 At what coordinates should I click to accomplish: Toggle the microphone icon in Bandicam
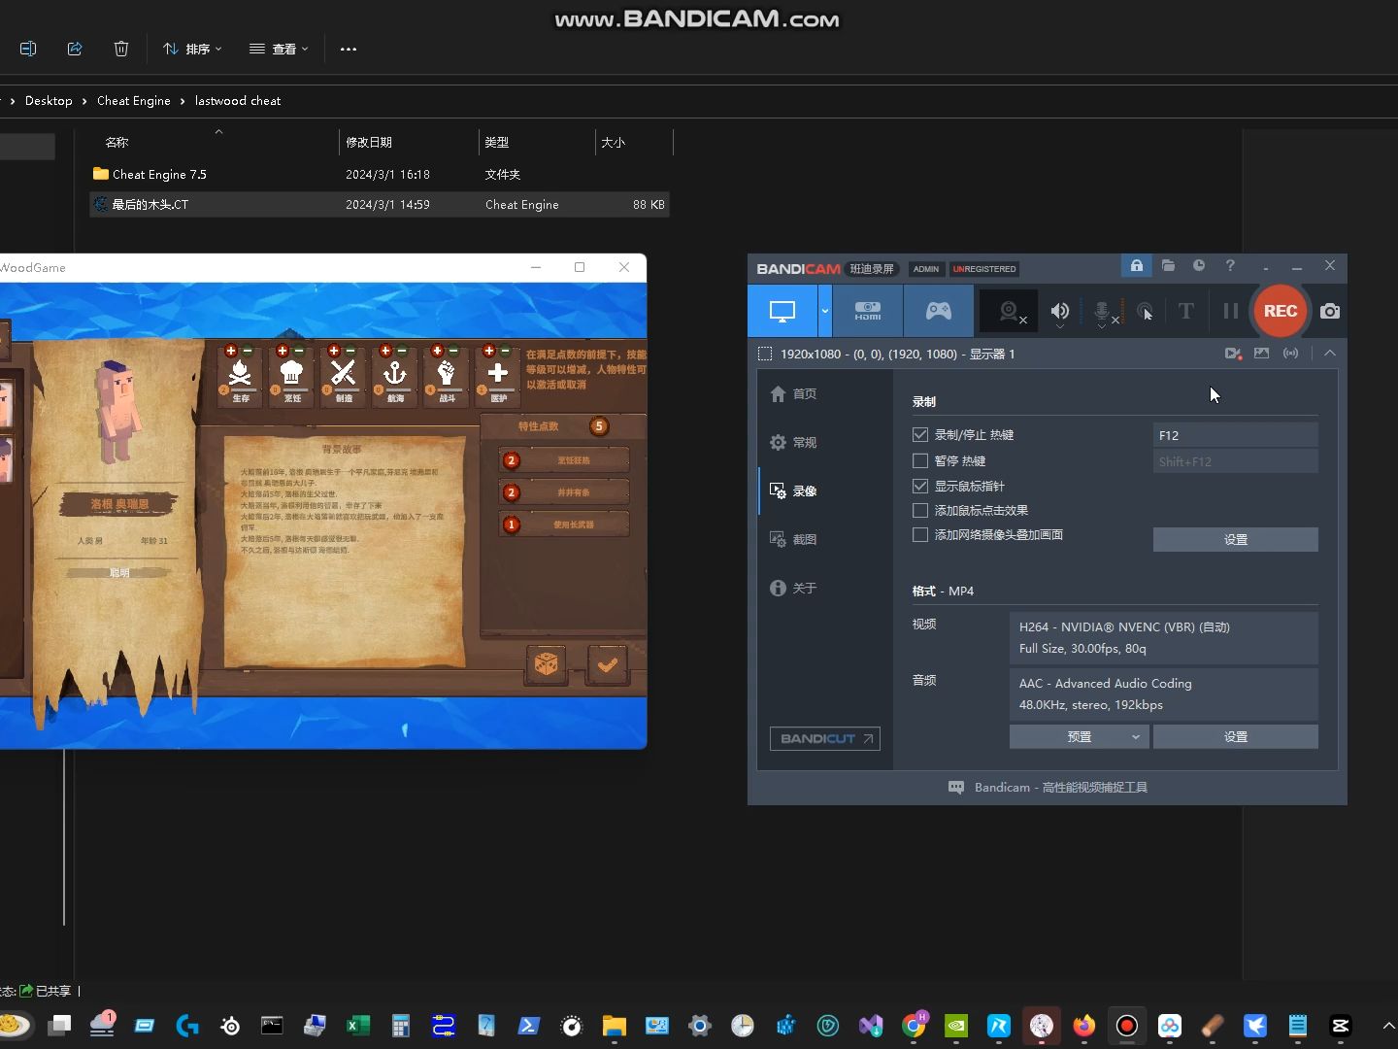coord(1102,311)
